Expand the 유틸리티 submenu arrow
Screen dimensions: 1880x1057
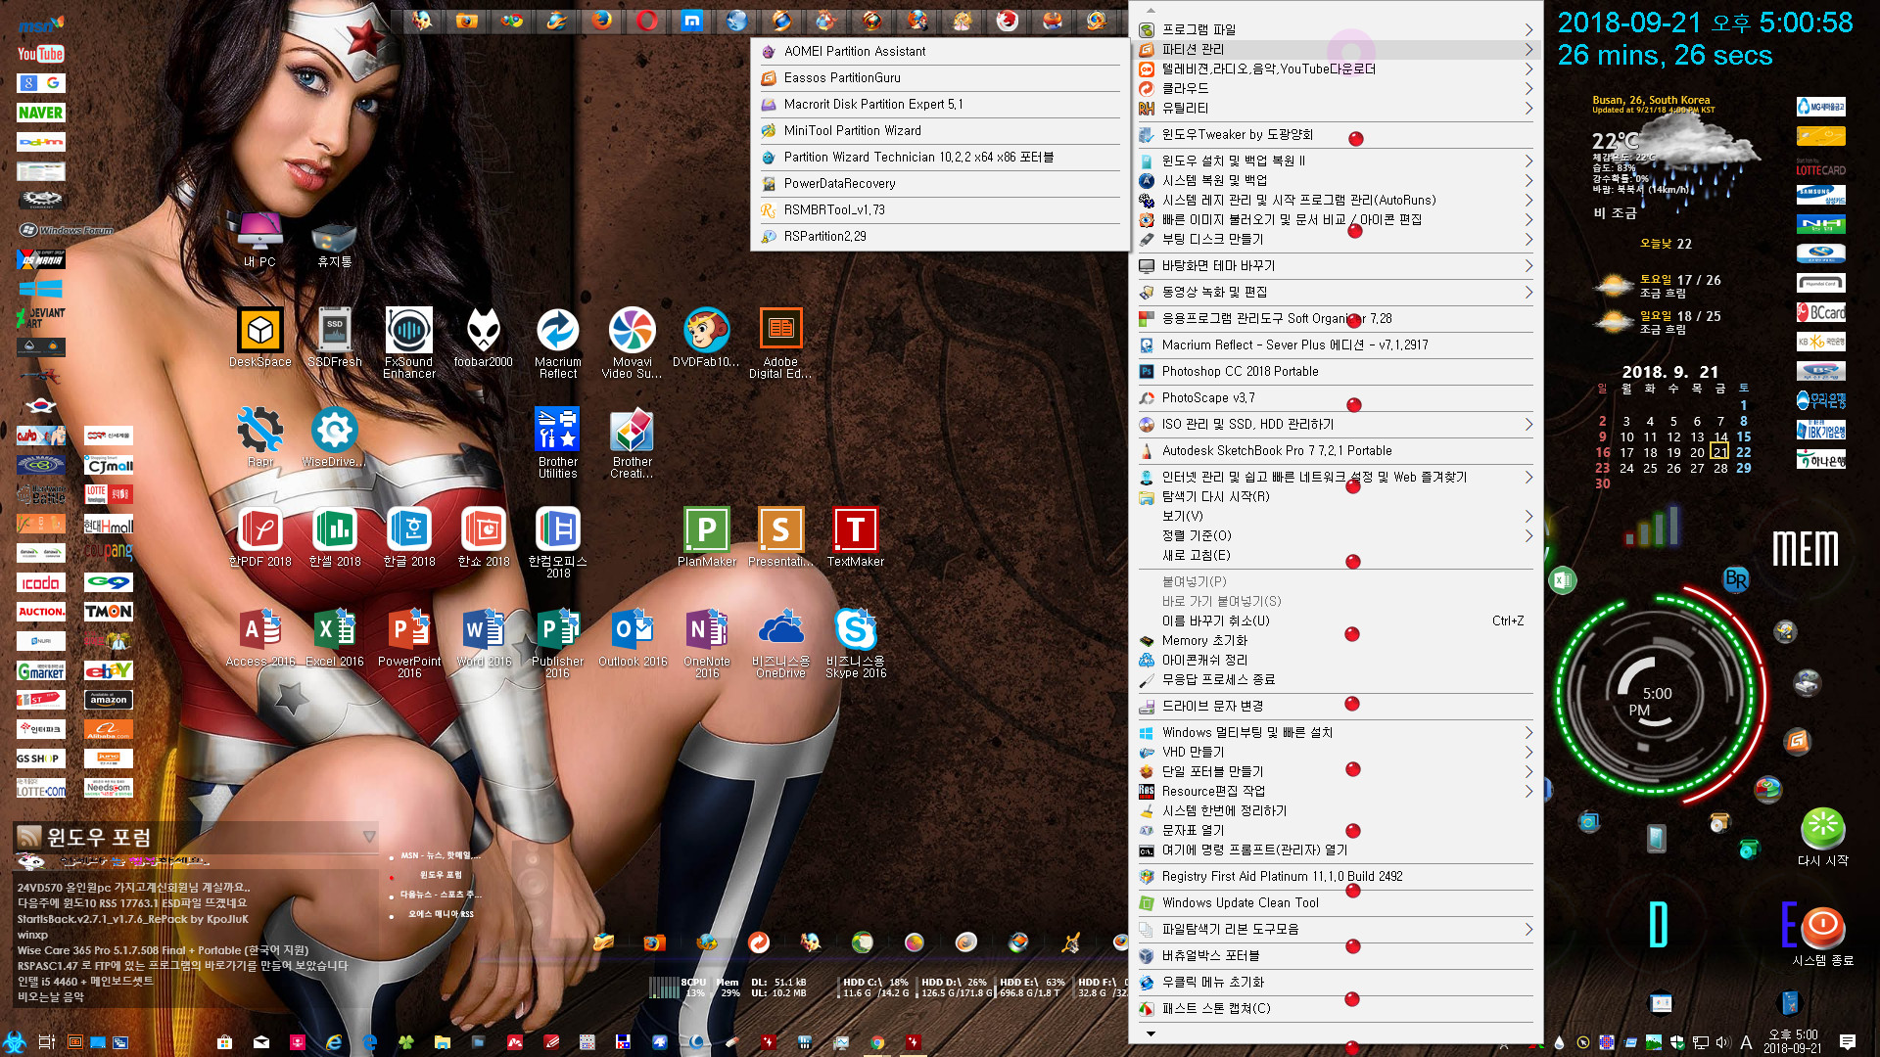pyautogui.click(x=1527, y=108)
